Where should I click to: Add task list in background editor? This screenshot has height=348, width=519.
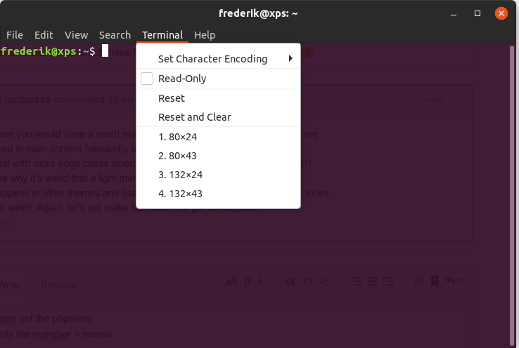(387, 281)
